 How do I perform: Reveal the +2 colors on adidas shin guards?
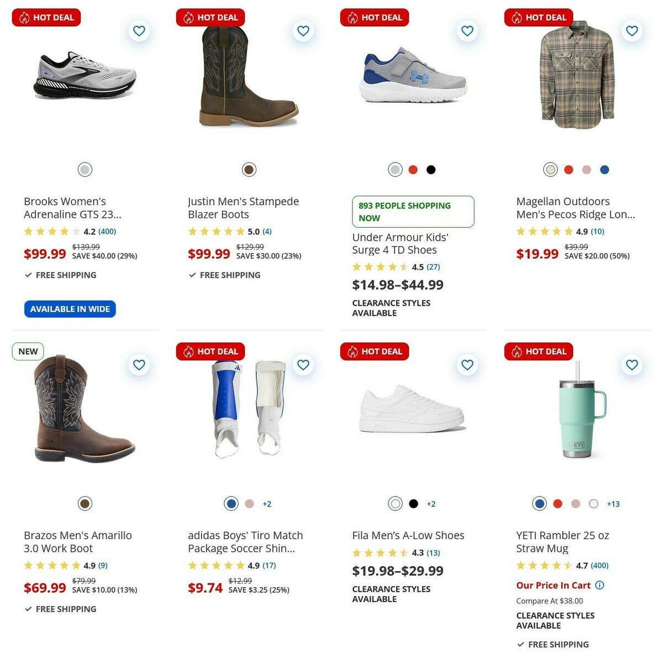coord(267,504)
